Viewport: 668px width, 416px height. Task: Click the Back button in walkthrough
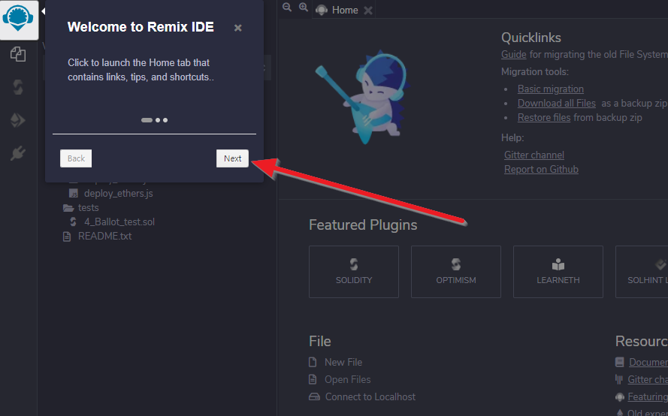point(76,158)
